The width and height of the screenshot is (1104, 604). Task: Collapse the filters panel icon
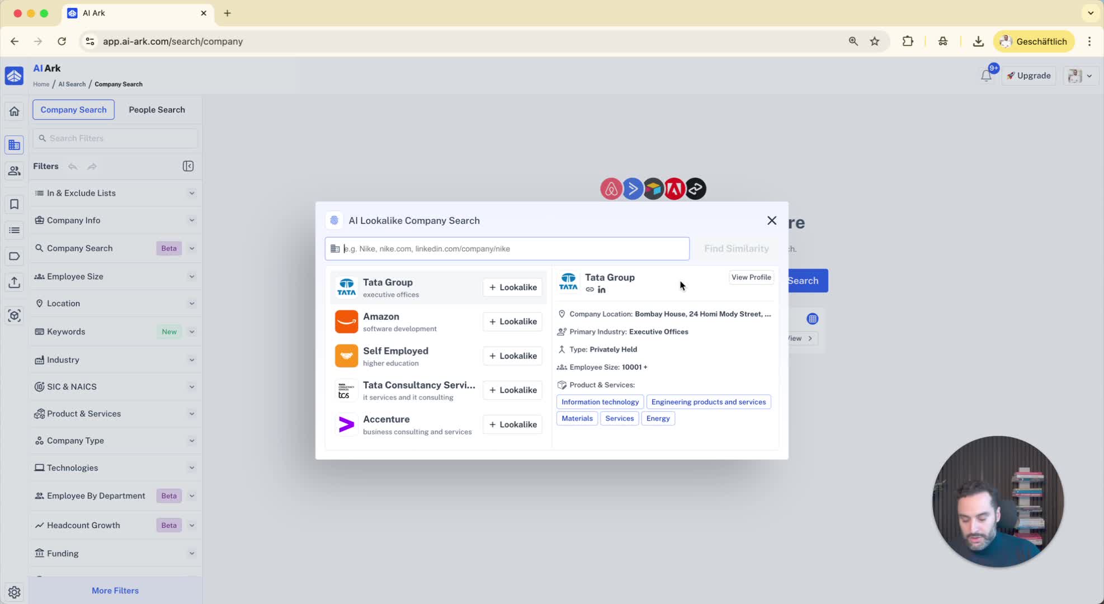pyautogui.click(x=188, y=166)
